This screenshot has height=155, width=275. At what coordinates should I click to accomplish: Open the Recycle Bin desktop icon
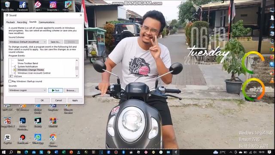pos(7,6)
